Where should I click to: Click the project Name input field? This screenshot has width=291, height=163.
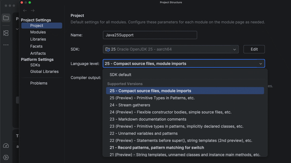tap(150, 35)
